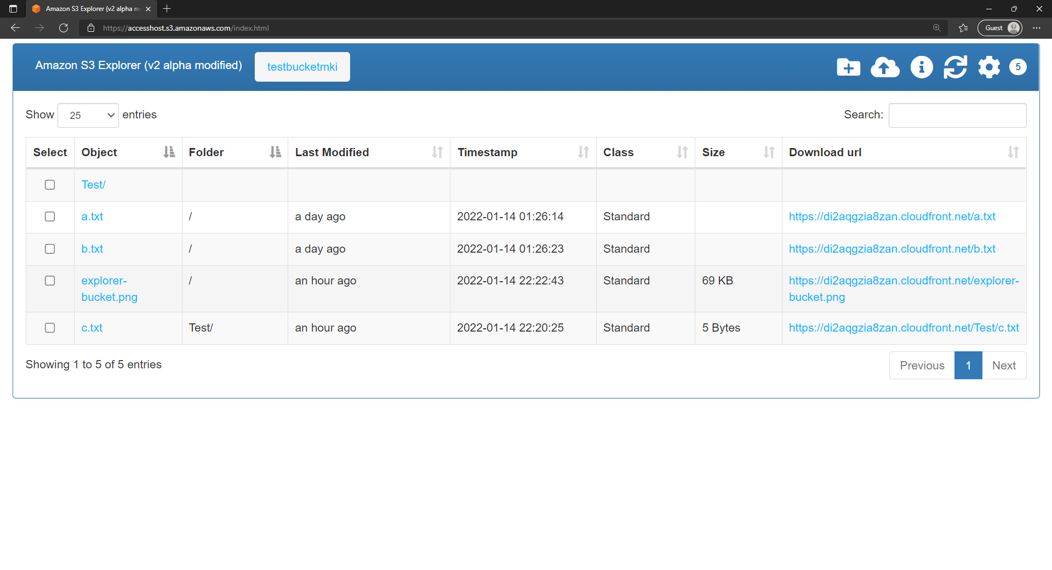The image size is (1052, 570).
Task: Select the Test/ folder checkbox
Action: pos(50,185)
